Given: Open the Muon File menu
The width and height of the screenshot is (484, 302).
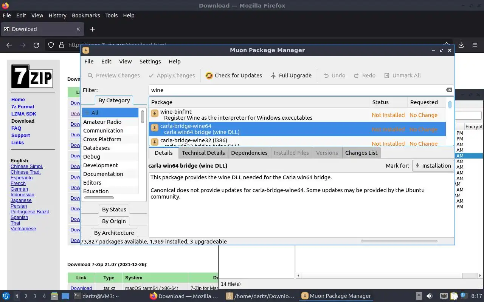Looking at the screenshot, I should (x=89, y=62).
